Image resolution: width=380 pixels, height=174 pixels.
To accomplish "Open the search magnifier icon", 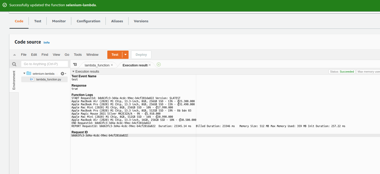I will pyautogui.click(x=14, y=64).
